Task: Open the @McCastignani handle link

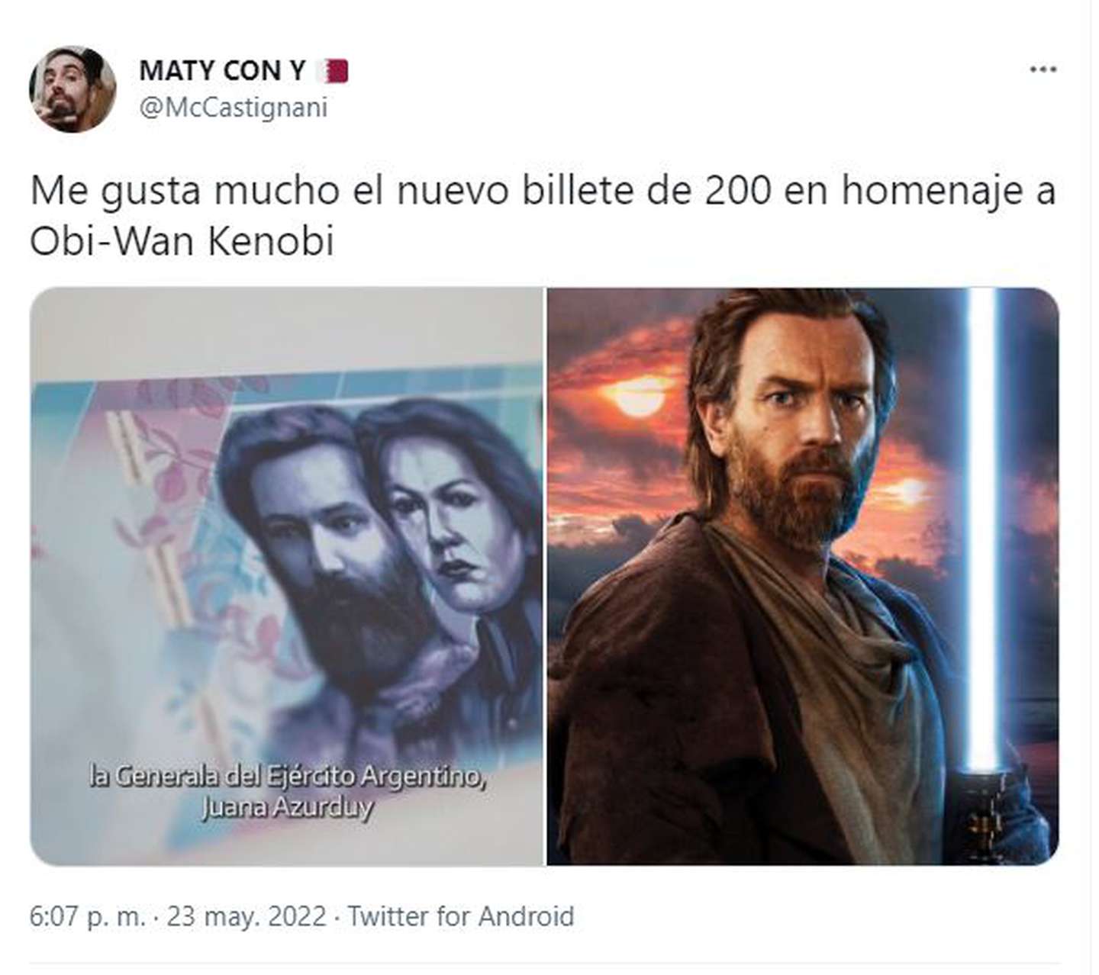Action: pyautogui.click(x=234, y=108)
